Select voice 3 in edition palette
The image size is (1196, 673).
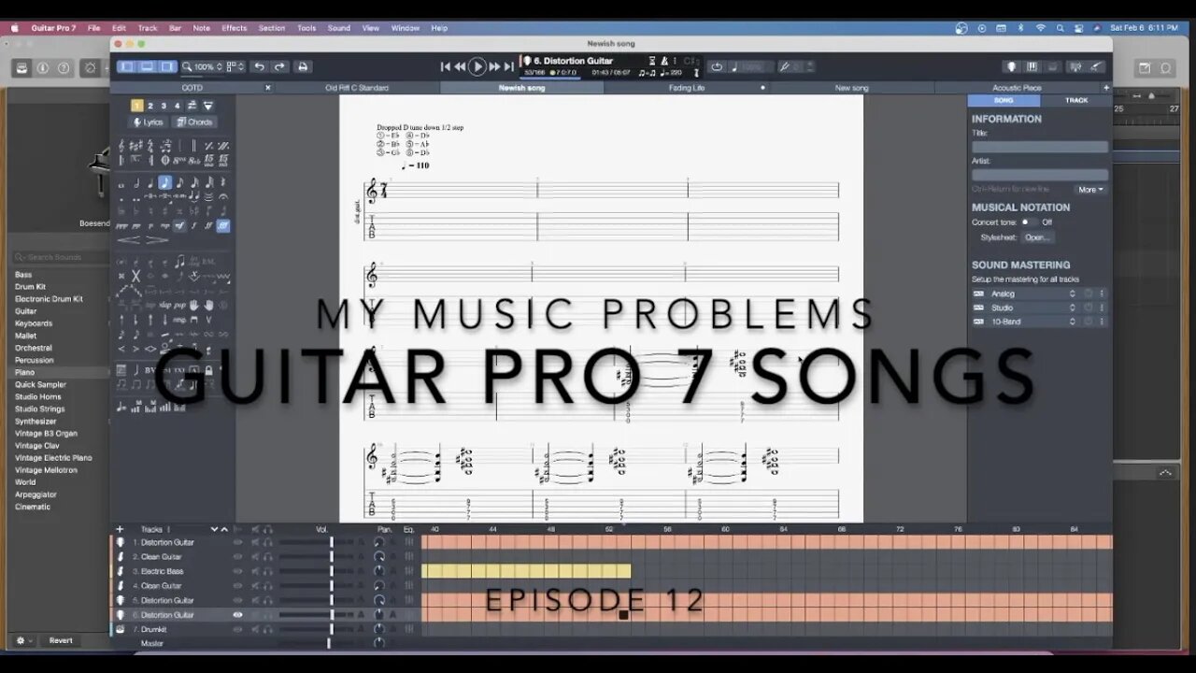[164, 106]
